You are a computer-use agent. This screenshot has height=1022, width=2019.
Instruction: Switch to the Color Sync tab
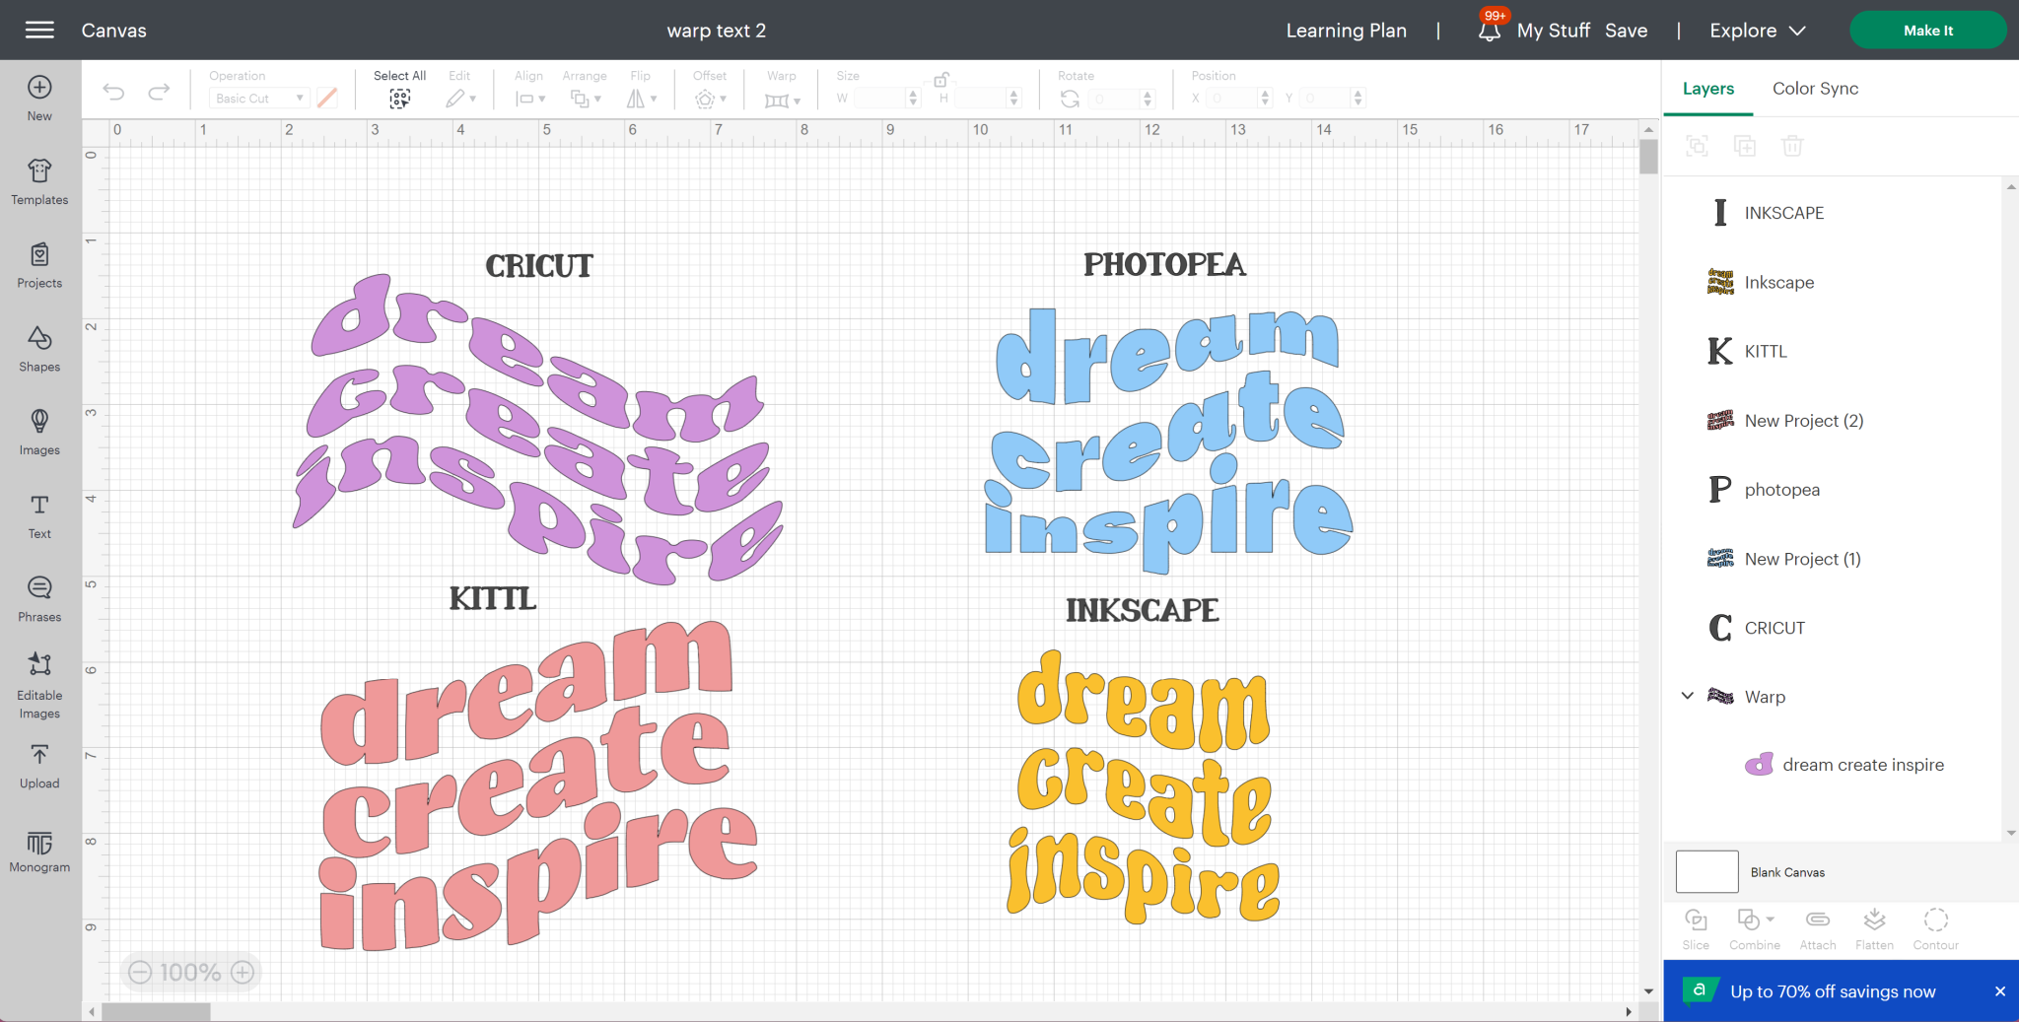(1815, 89)
